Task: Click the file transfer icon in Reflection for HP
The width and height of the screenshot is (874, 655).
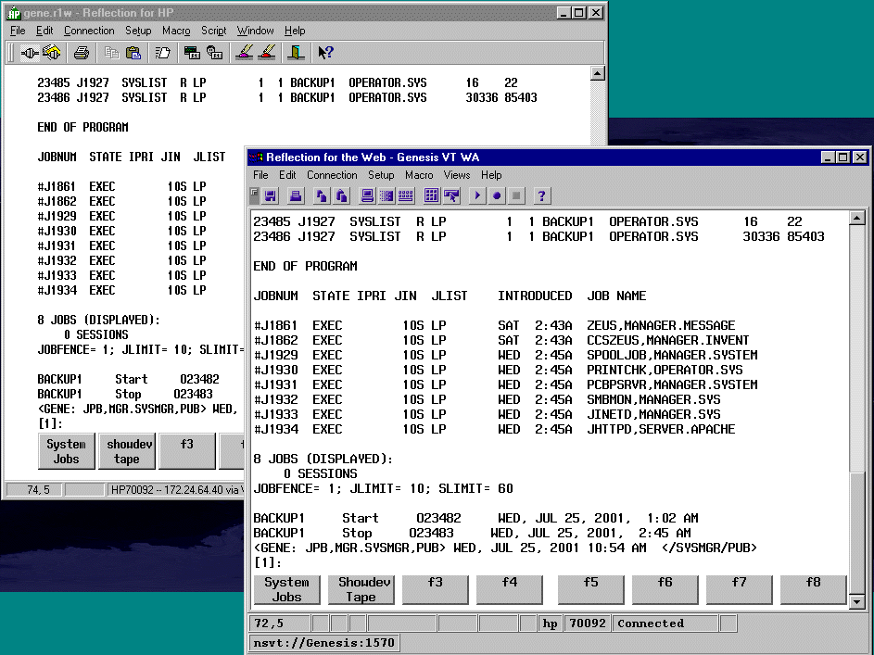Action: point(163,53)
